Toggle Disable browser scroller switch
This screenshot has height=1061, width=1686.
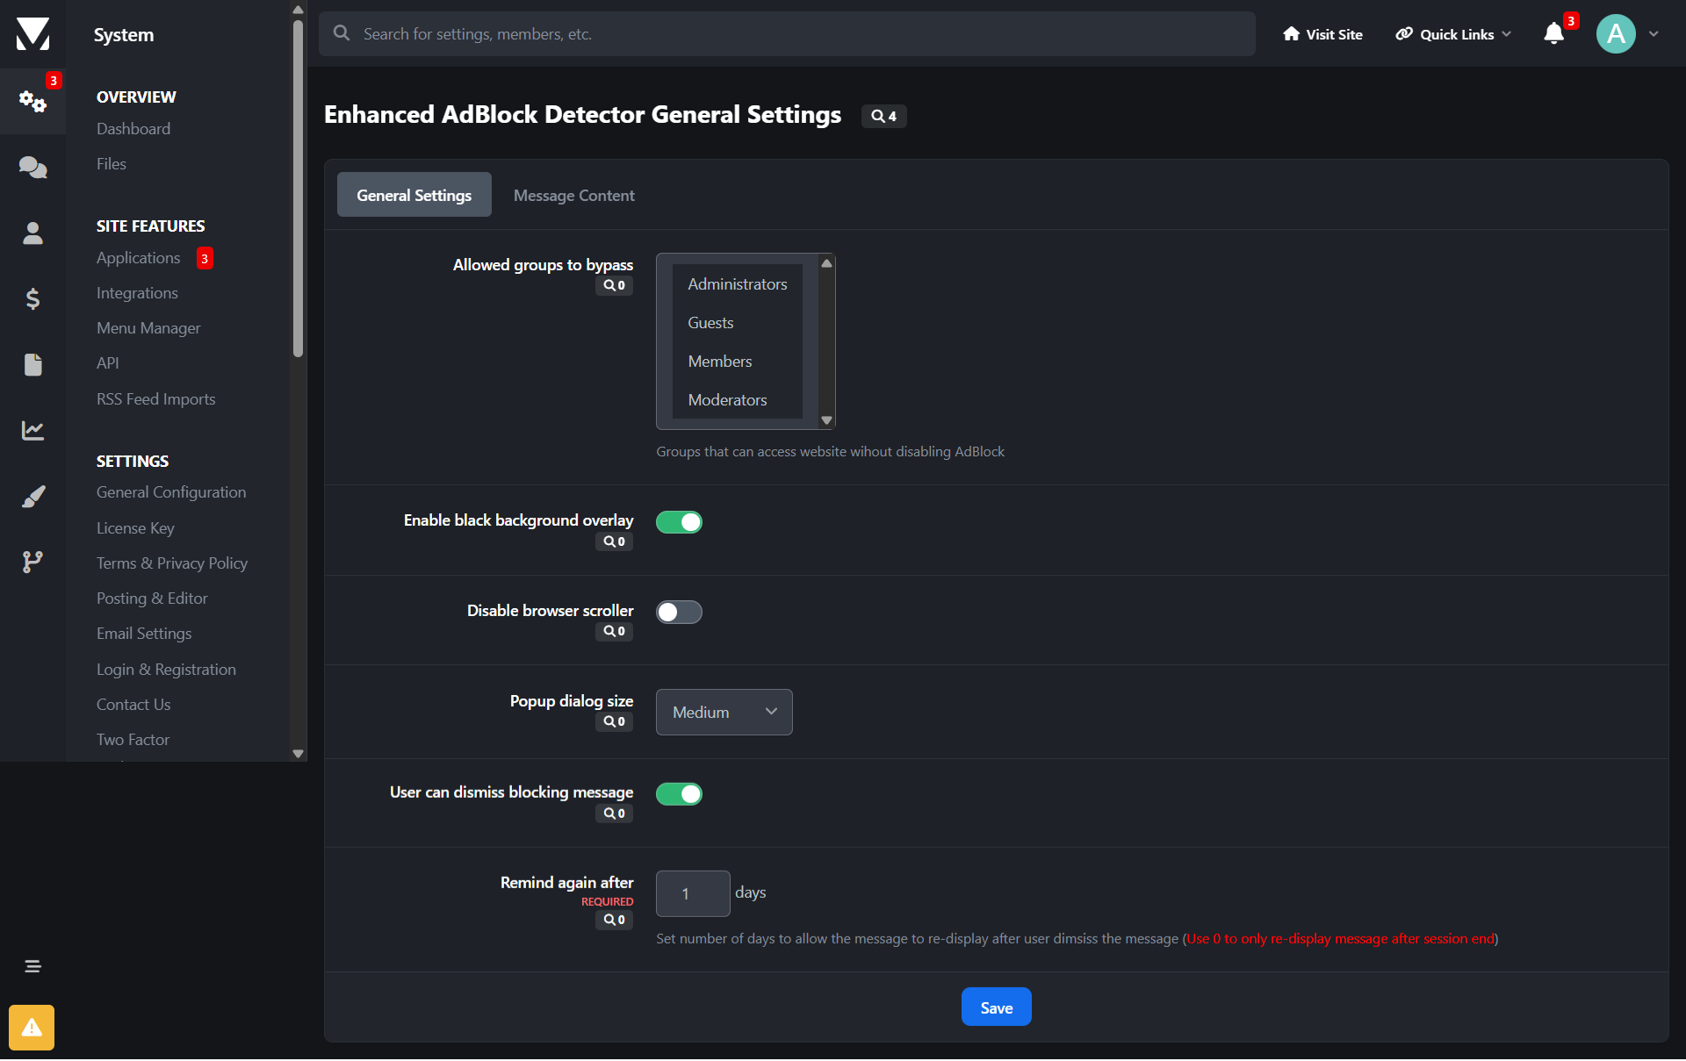click(679, 612)
